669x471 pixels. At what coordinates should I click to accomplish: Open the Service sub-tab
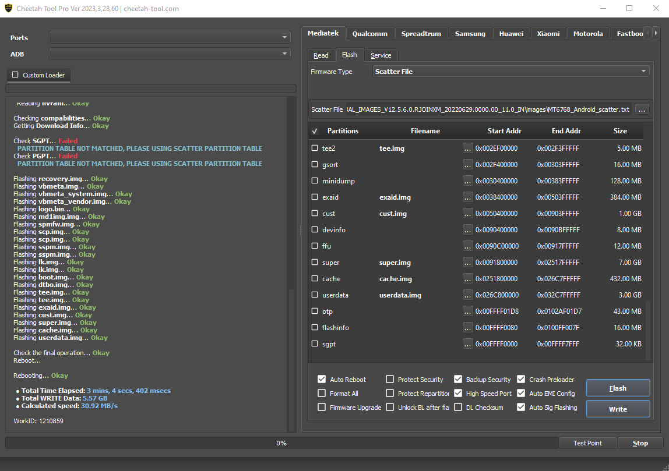(x=381, y=55)
